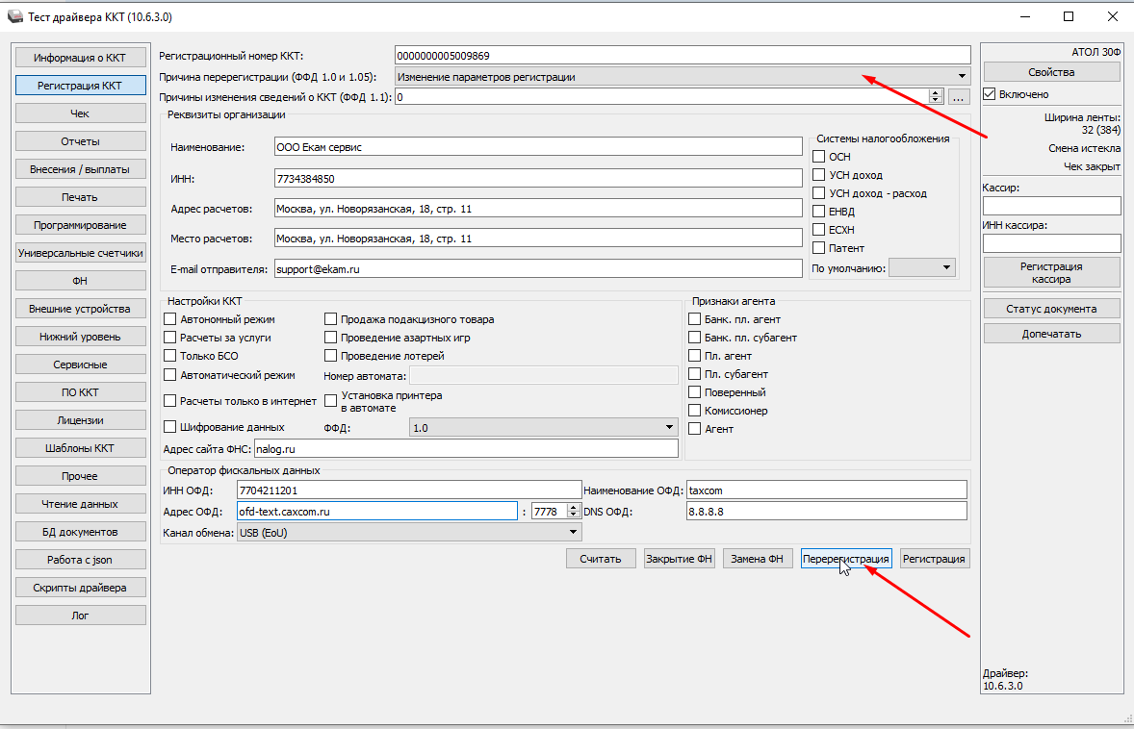Enable 'Шифрование данных' checkbox
The width and height of the screenshot is (1134, 729).
click(170, 427)
